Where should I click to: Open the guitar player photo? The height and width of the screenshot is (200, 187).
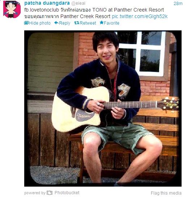(103, 108)
